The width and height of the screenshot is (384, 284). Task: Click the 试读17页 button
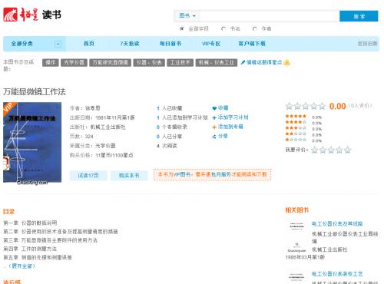coord(88,176)
